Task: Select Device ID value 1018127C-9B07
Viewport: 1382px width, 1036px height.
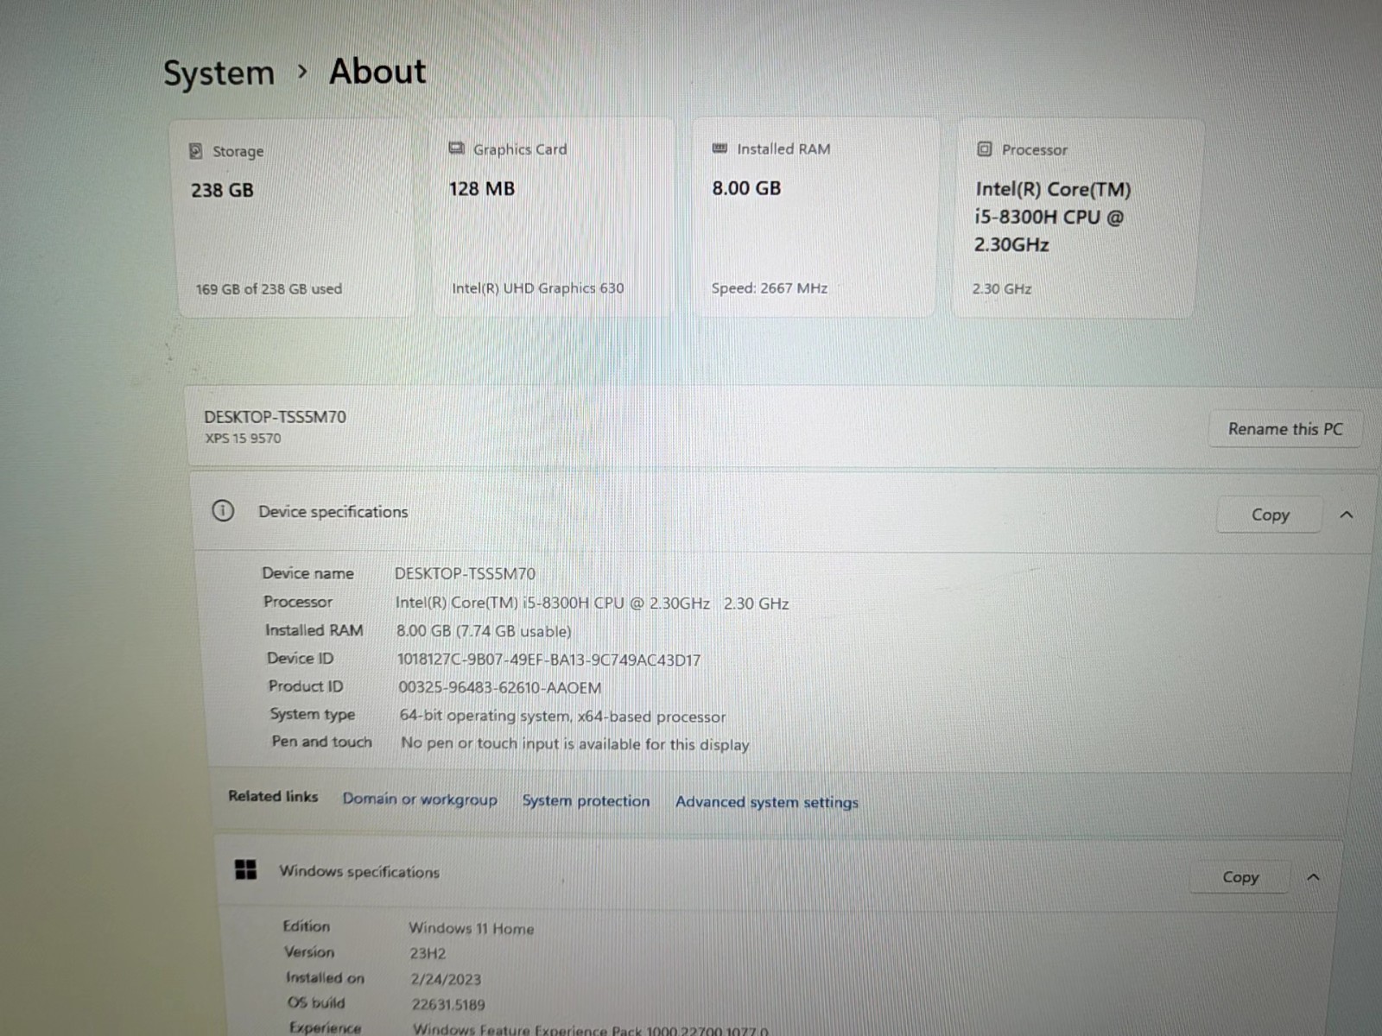Action: [548, 660]
